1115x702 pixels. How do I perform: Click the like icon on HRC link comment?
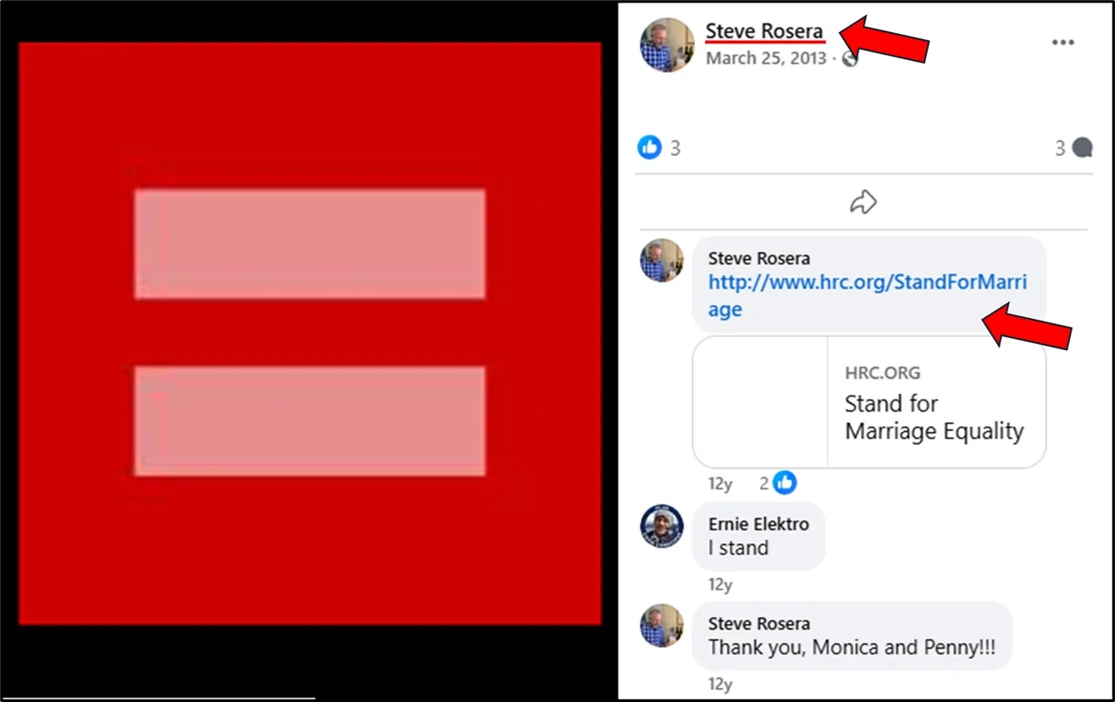tap(785, 483)
